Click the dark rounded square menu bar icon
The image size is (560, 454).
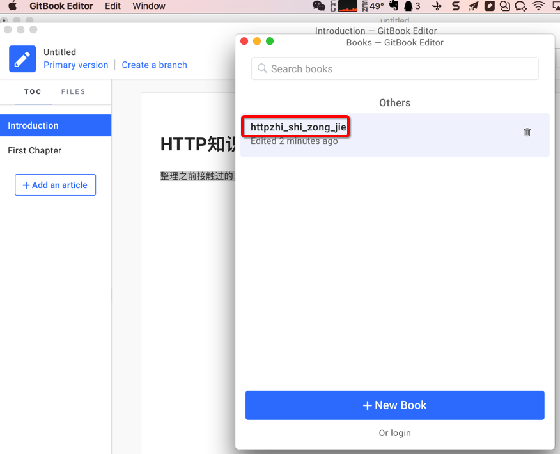[x=489, y=6]
